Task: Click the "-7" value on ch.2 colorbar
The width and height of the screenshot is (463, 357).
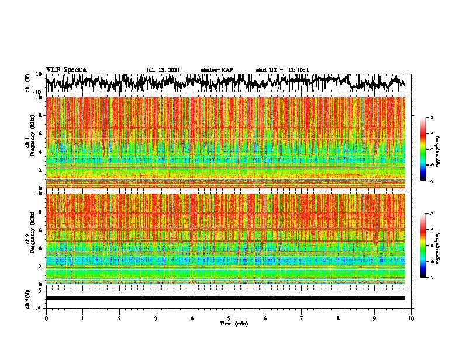Action: click(431, 277)
